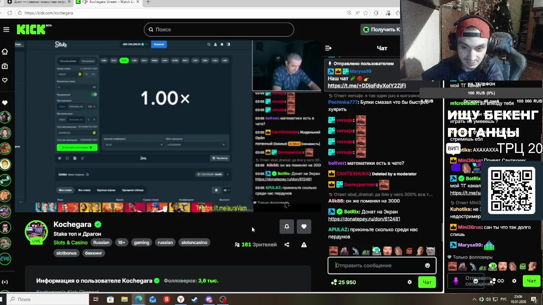Screen dimensions: 543x305
Task: Click Kochegara's live avatar
Action: pyautogui.click(x=36, y=232)
